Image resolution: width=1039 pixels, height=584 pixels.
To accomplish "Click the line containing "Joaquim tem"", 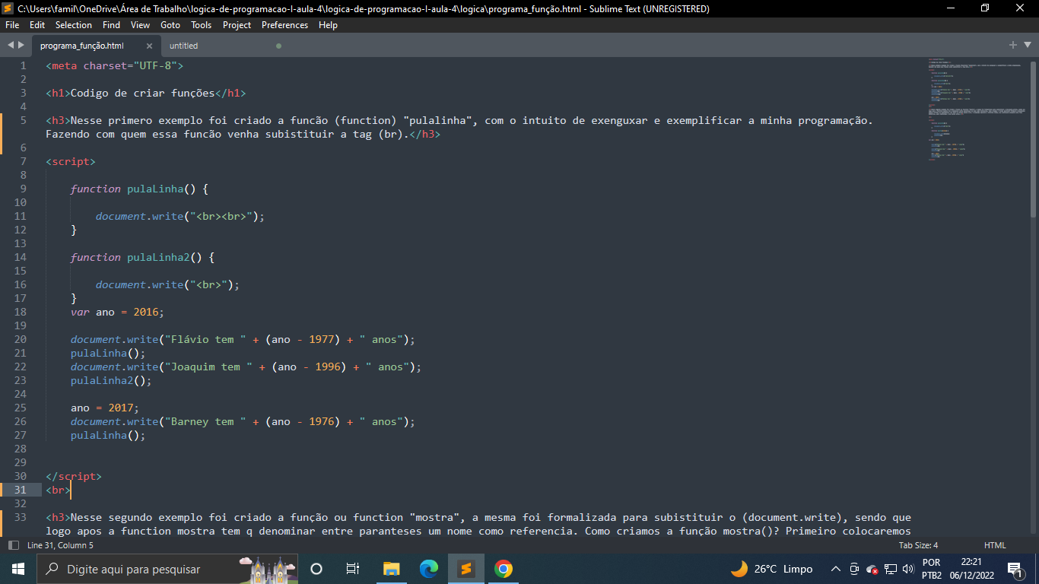I will tap(246, 367).
